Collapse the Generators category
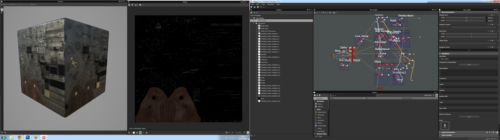 click(315, 101)
